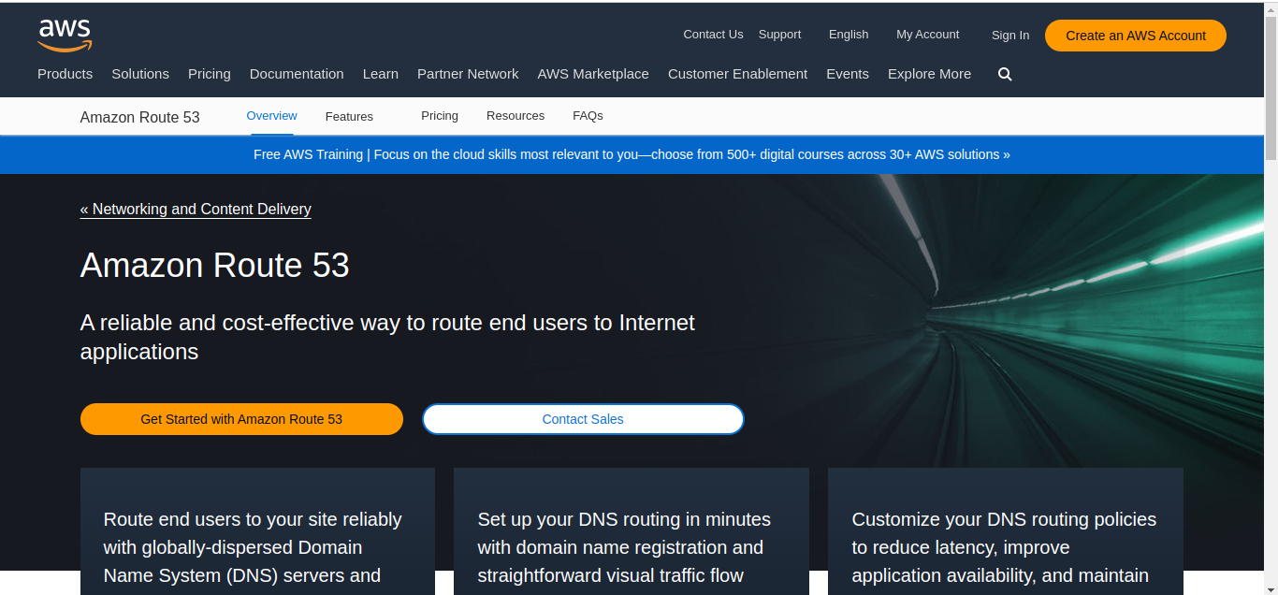Click the Contact Us link
The height and width of the screenshot is (595, 1278).
click(x=713, y=35)
